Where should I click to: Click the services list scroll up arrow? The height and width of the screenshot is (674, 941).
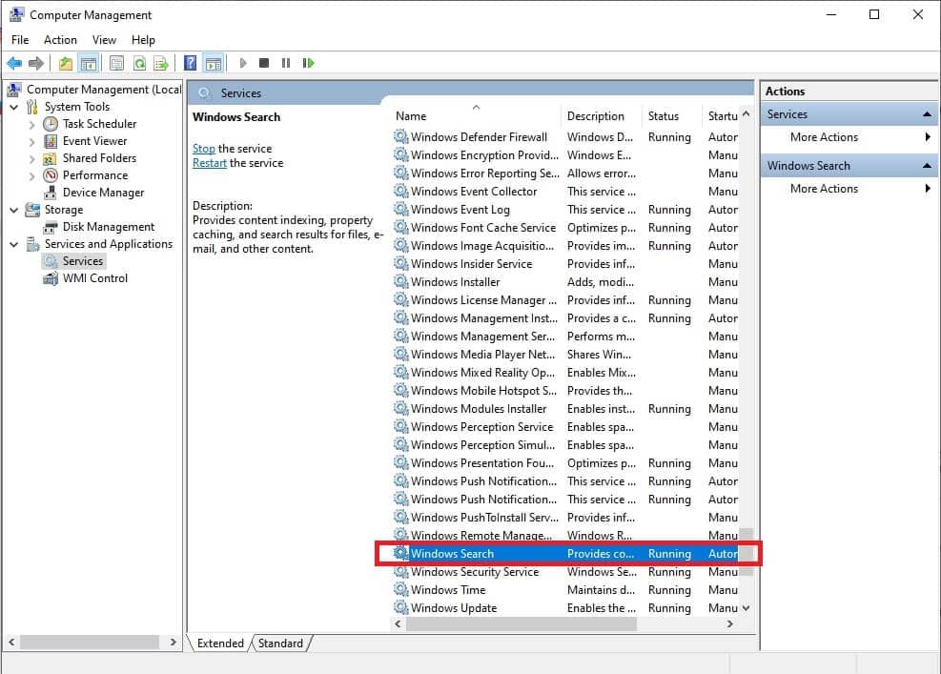pyautogui.click(x=746, y=114)
